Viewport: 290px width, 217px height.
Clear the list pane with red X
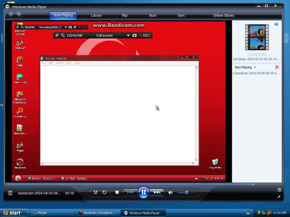click(277, 67)
